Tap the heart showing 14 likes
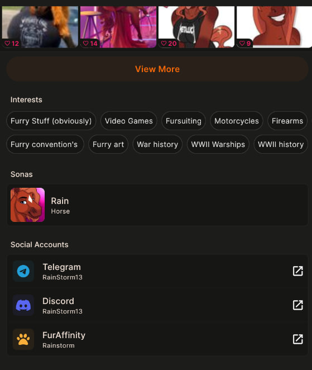This screenshot has height=370, width=312. click(x=86, y=44)
